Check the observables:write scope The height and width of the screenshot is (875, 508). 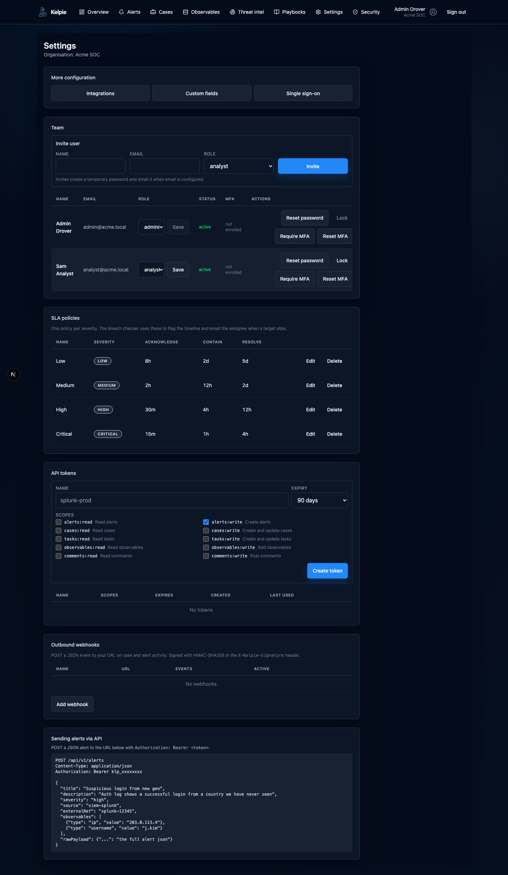(x=206, y=547)
